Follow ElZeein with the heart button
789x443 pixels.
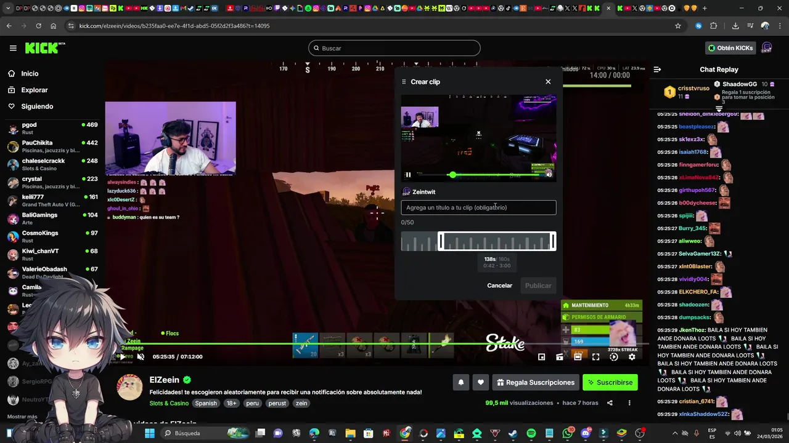(481, 382)
